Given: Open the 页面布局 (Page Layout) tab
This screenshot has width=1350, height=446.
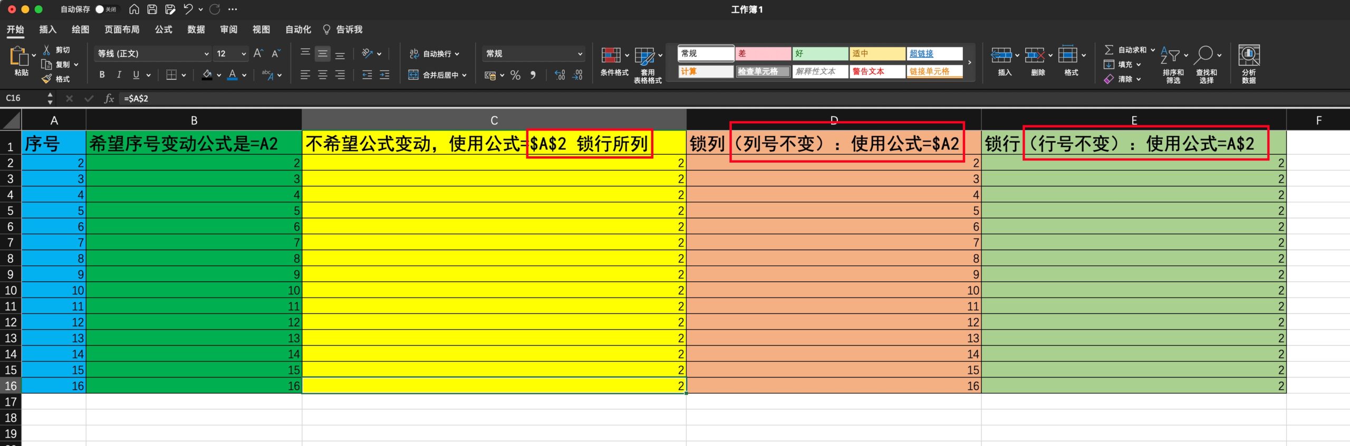Looking at the screenshot, I should point(122,29).
